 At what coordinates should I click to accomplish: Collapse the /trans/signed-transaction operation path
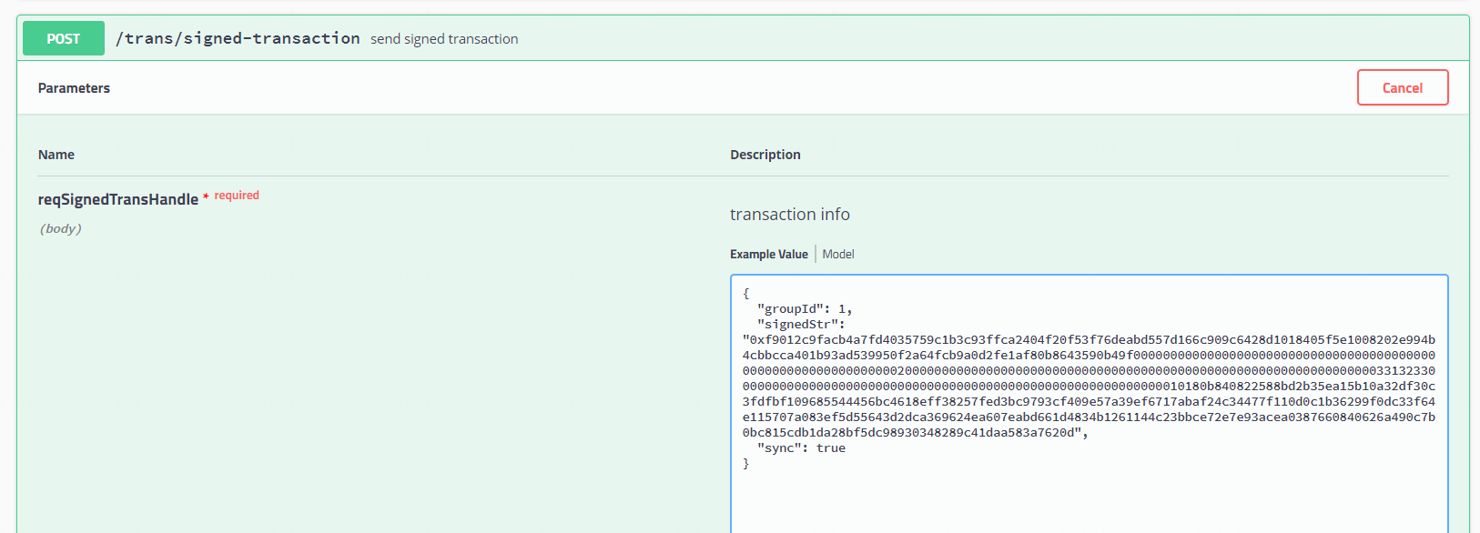[x=238, y=38]
